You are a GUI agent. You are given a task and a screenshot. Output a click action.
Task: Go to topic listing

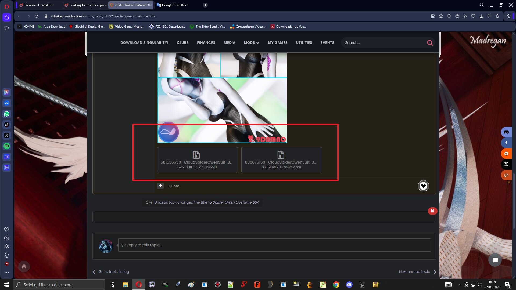[111, 272]
